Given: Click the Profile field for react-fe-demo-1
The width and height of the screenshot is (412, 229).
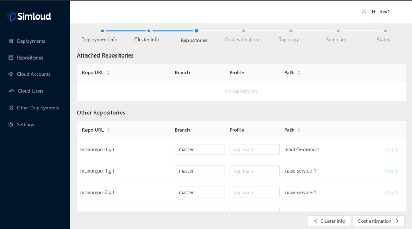Looking at the screenshot, I should [254, 150].
